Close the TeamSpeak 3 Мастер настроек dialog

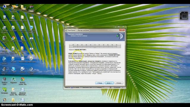tap(122, 30)
